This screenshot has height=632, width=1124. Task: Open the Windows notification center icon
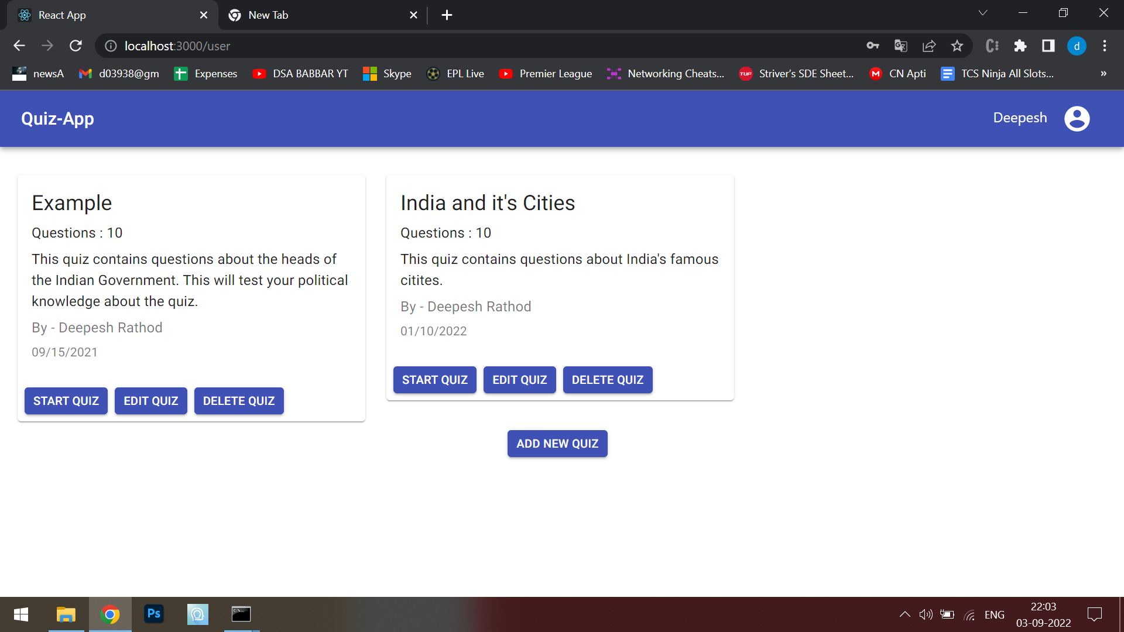pos(1095,614)
